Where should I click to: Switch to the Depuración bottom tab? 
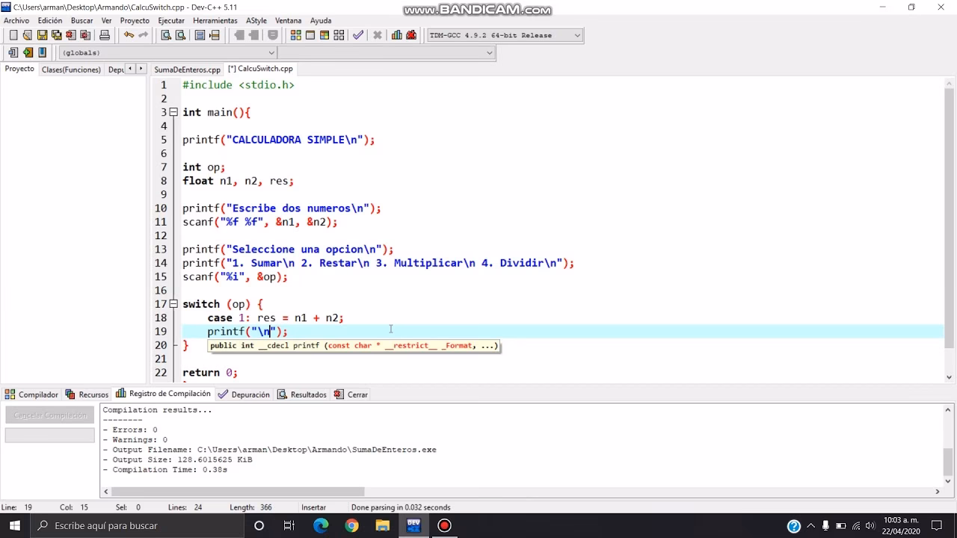coord(244,395)
